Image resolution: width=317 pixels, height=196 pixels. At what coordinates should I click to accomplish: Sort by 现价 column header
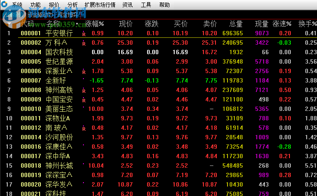[x=126, y=24]
